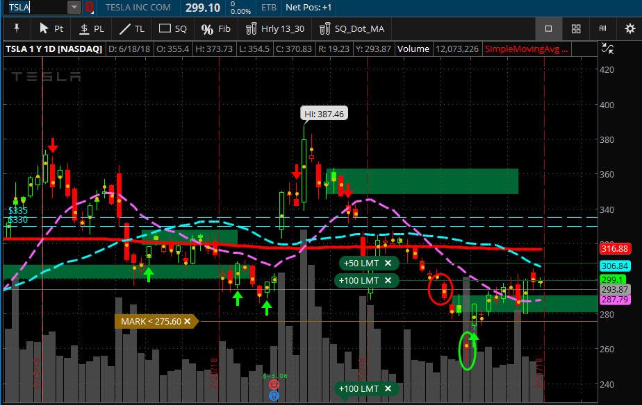Select the TL trendline tool

click(132, 28)
